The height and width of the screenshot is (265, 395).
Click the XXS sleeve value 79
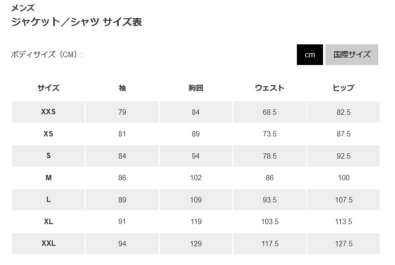[122, 112]
